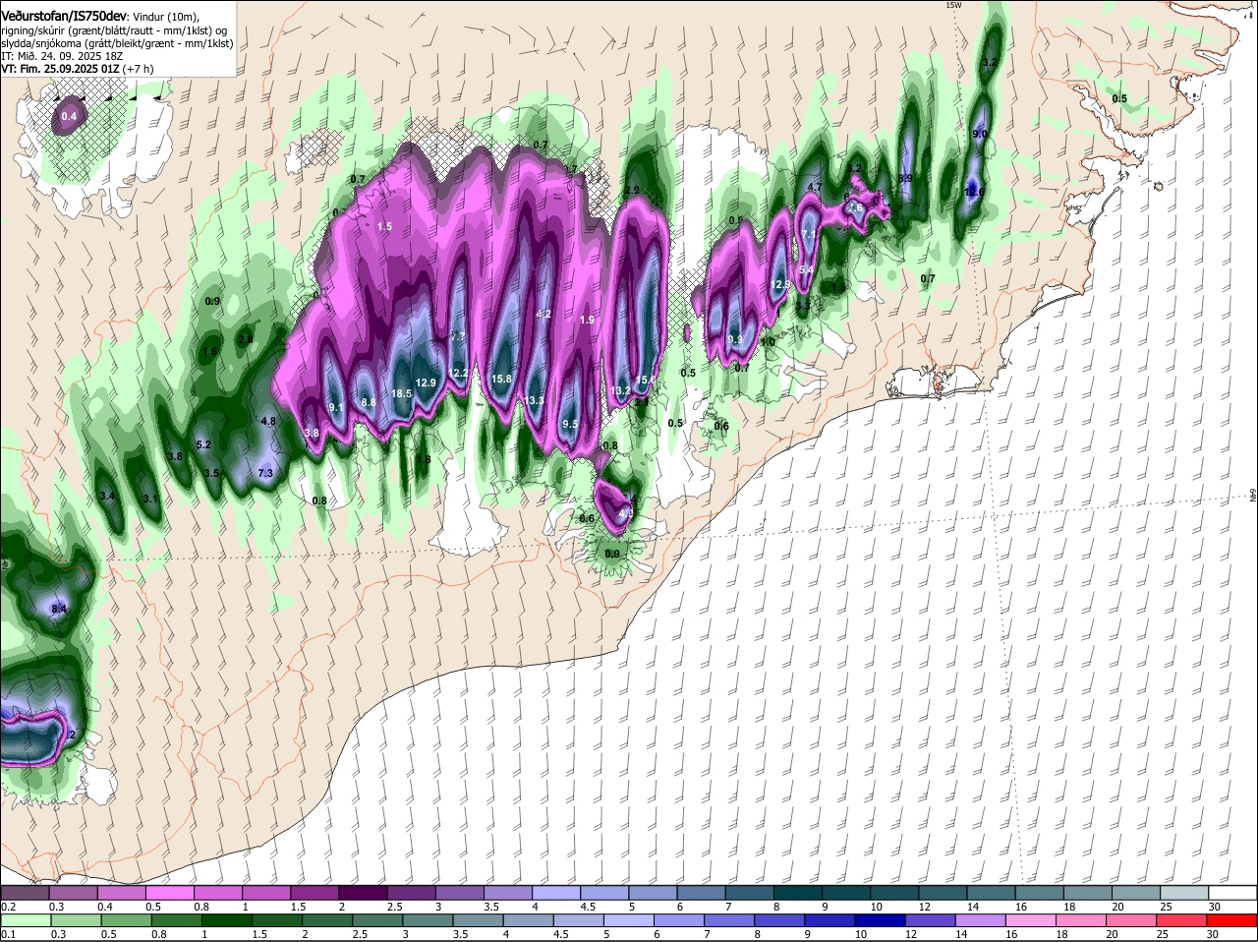Click the 5.2 value label
Image resolution: width=1258 pixels, height=942 pixels.
(x=204, y=444)
